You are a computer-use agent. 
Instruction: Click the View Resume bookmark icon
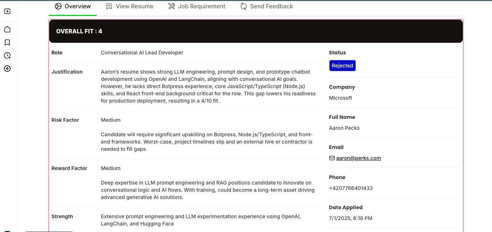(x=109, y=6)
